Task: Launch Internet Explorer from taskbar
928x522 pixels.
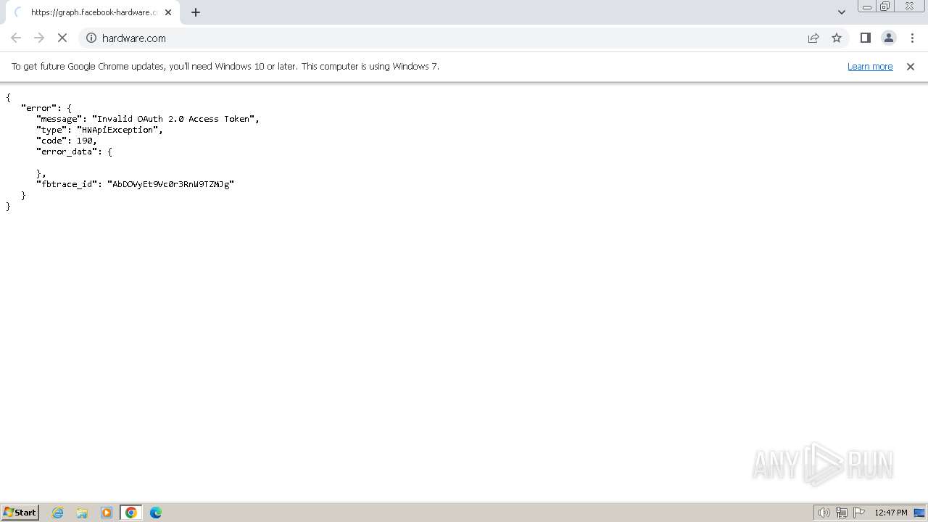Action: click(58, 513)
